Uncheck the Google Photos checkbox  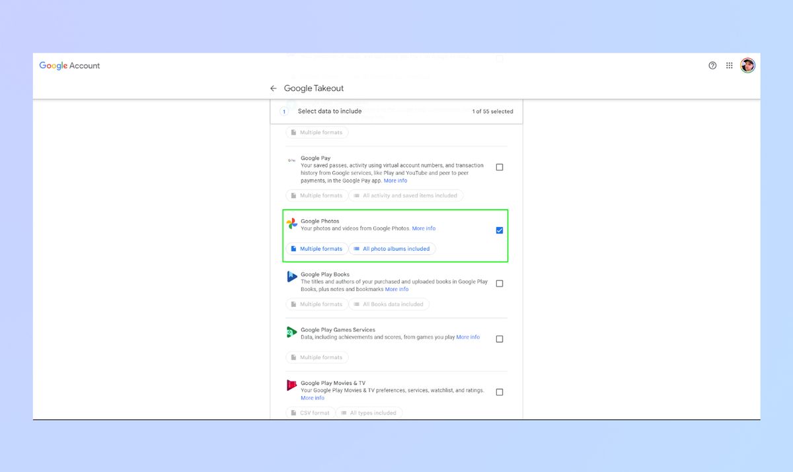(x=499, y=230)
